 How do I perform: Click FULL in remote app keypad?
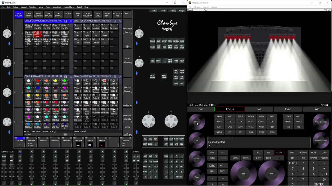pyautogui.click(x=324, y=174)
